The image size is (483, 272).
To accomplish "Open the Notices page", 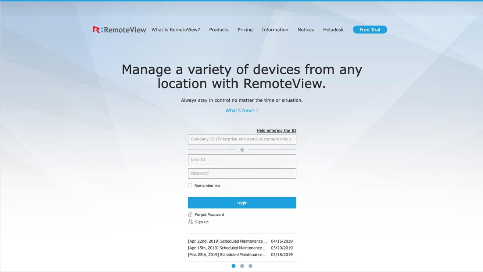I will [306, 30].
